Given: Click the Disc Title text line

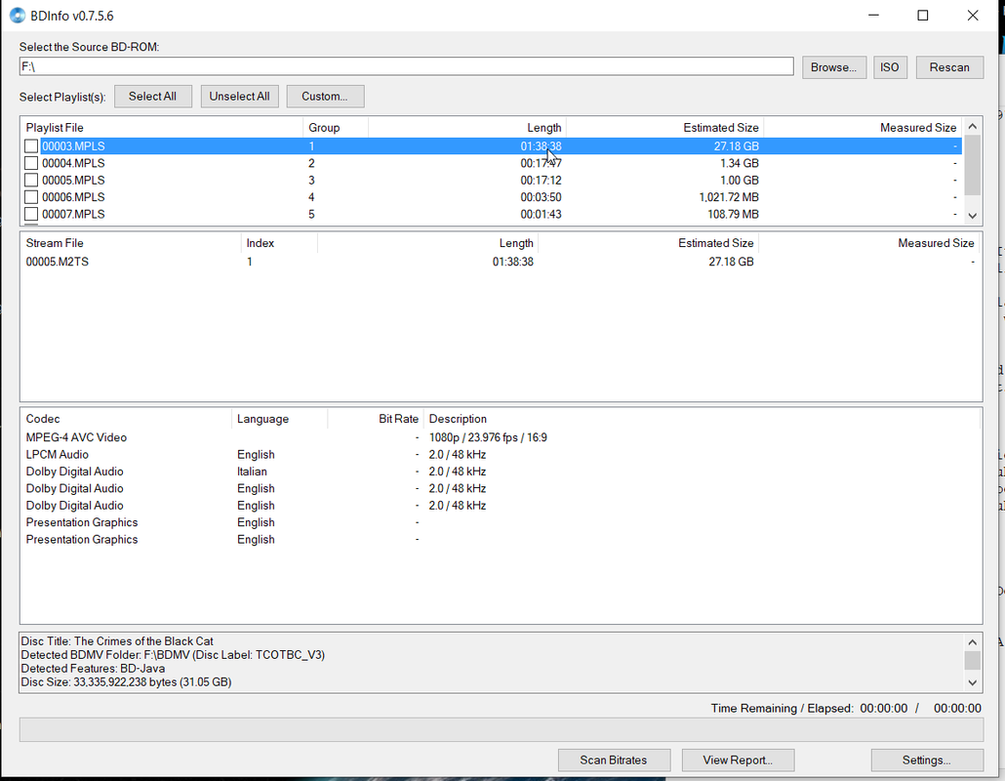Looking at the screenshot, I should [x=117, y=641].
